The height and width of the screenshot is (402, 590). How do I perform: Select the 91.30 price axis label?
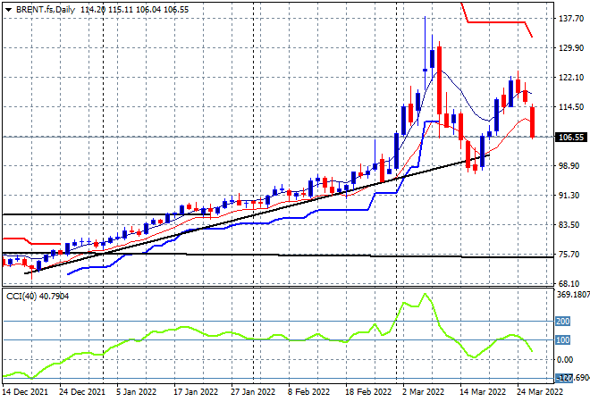[571, 195]
